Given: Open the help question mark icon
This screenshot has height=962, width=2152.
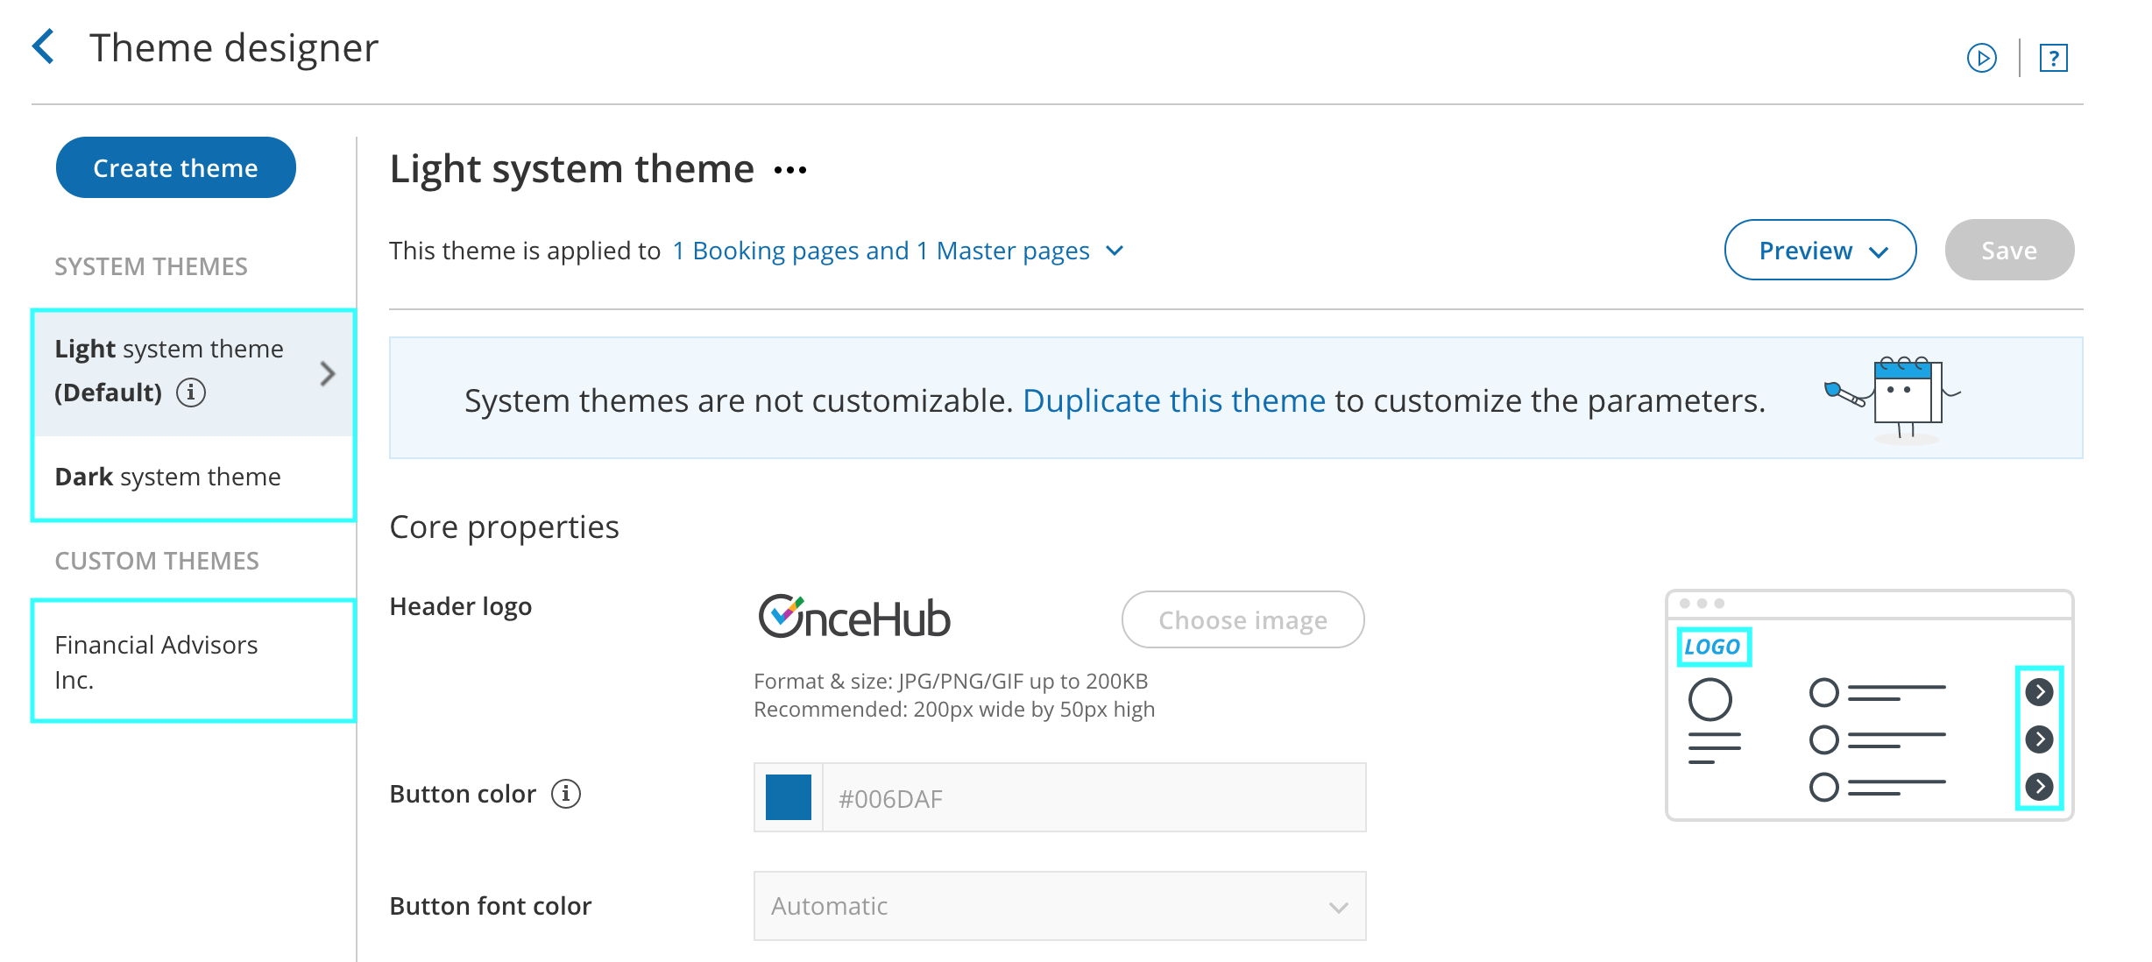Looking at the screenshot, I should click(2053, 59).
